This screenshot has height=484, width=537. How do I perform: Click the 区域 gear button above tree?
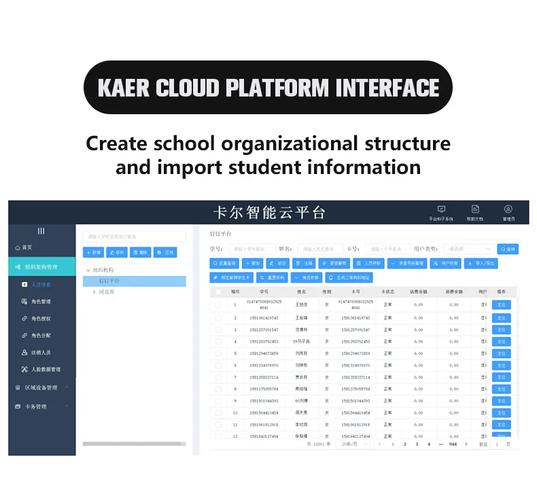[x=165, y=252]
